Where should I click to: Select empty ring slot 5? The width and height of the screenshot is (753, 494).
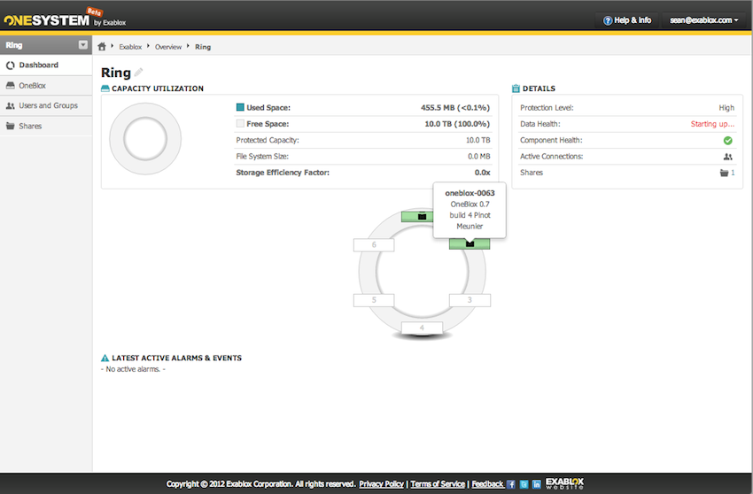[374, 300]
